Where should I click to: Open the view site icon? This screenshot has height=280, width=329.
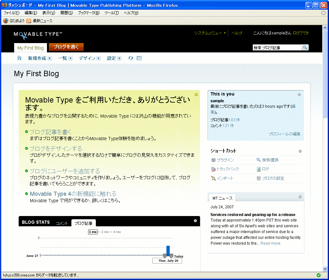(x=139, y=58)
